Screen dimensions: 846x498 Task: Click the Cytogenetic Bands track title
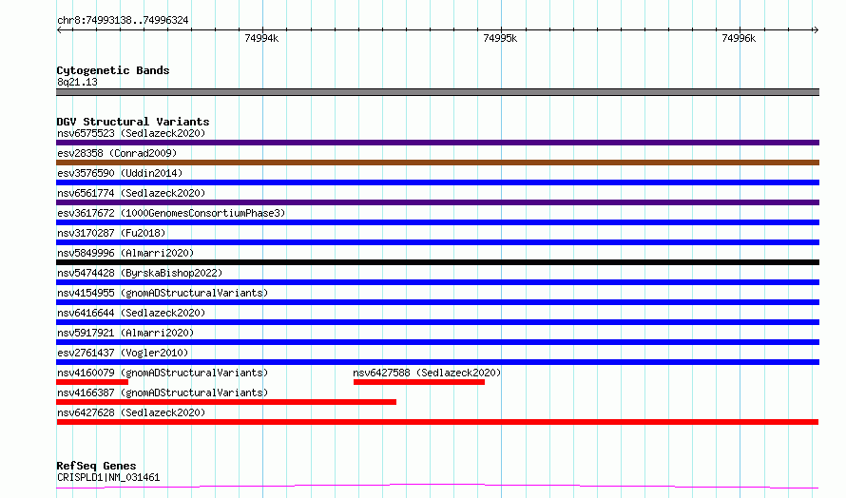[113, 70]
